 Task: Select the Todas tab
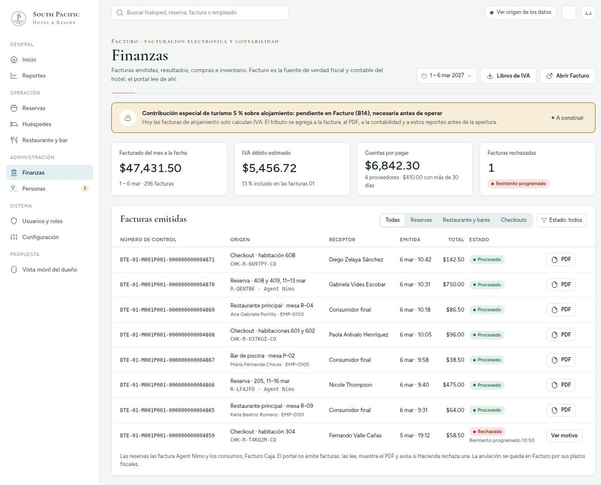tap(393, 220)
